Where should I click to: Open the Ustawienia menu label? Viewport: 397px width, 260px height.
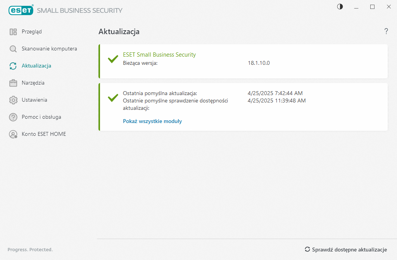pos(35,100)
